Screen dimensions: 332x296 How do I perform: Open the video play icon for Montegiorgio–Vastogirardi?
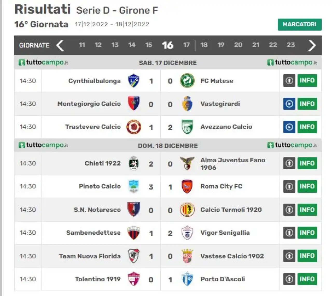click(289, 104)
